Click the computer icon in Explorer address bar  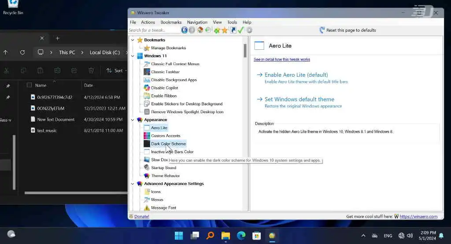click(41, 52)
